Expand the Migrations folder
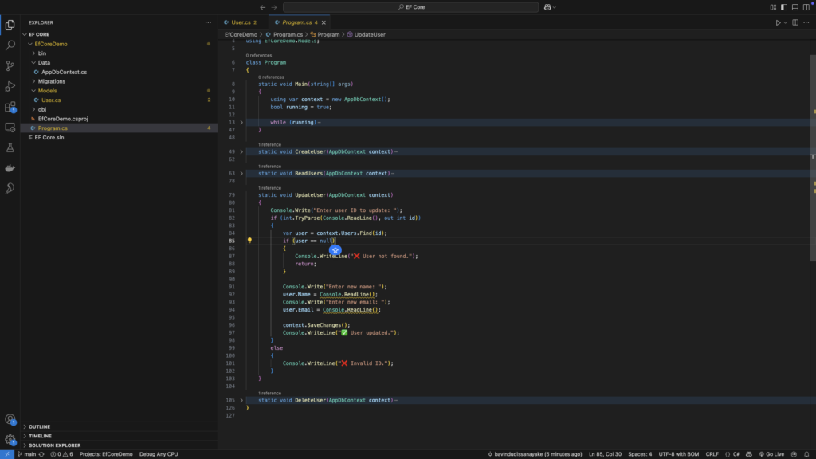The height and width of the screenshot is (459, 816). (x=33, y=81)
